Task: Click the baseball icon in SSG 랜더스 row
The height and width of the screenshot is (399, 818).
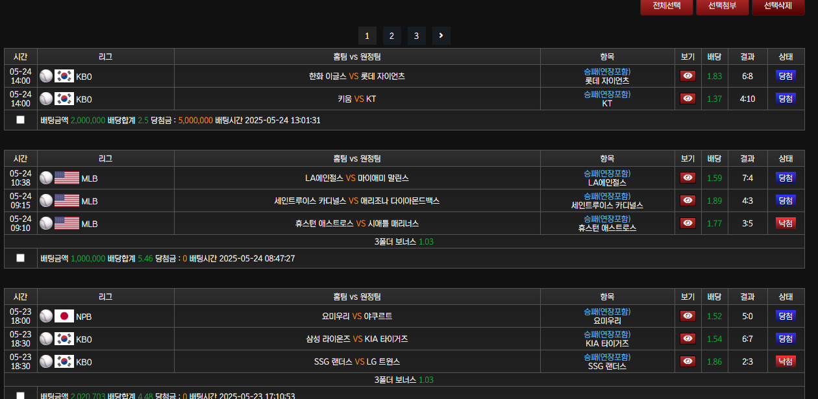Action: point(46,361)
